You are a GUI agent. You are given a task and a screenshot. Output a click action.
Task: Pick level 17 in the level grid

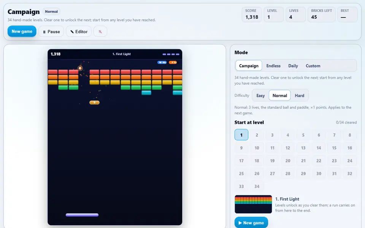[x=241, y=160]
